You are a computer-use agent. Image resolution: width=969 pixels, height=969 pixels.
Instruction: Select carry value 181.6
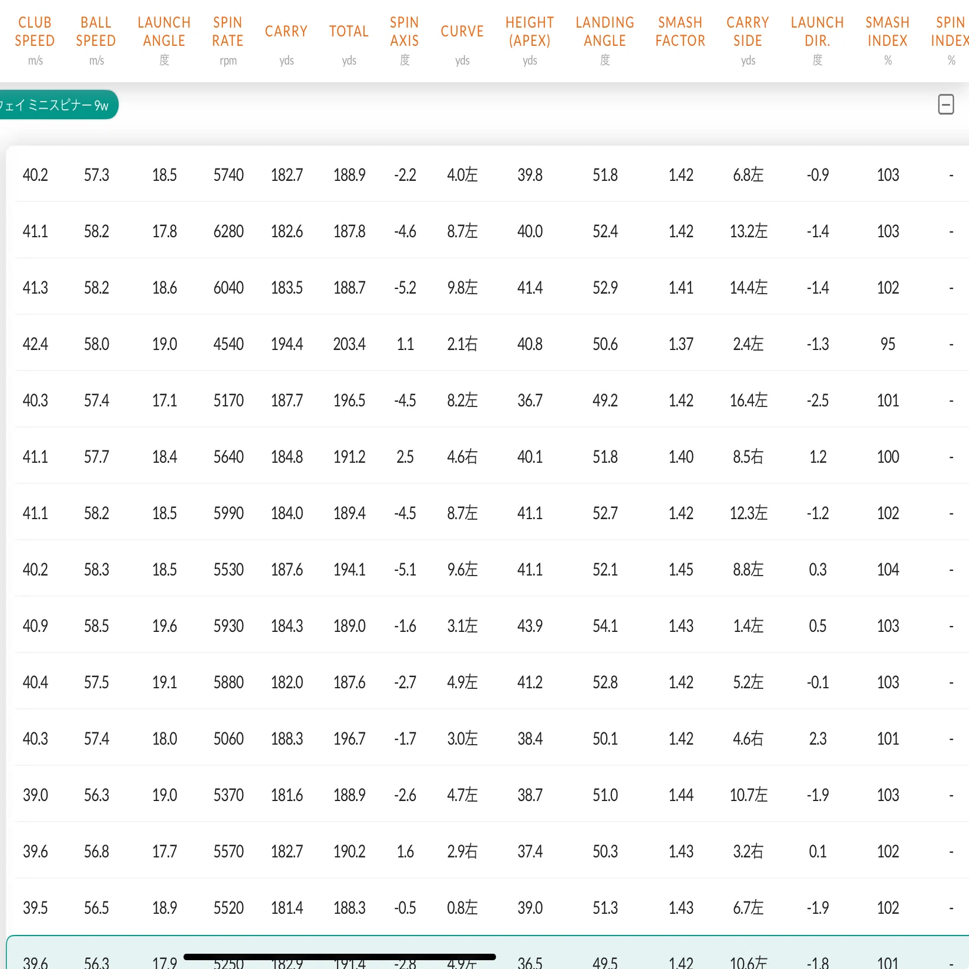287,795
